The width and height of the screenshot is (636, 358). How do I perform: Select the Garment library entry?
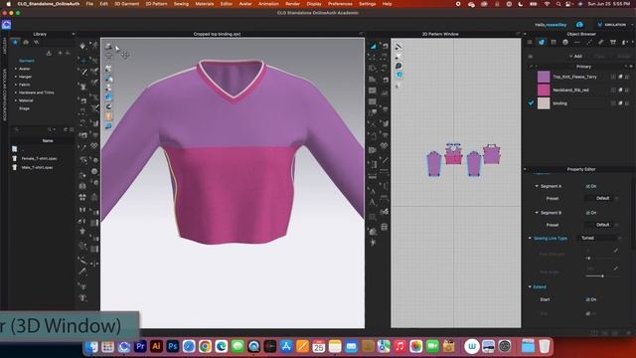click(27, 61)
